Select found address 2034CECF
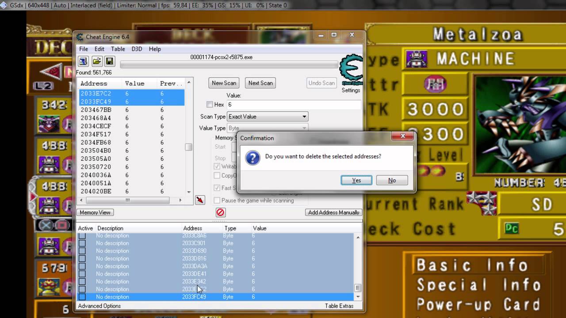 [131, 126]
